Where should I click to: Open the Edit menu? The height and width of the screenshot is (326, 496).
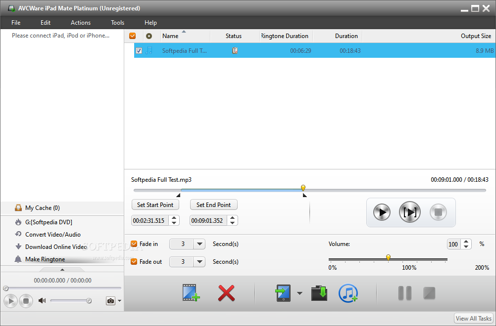click(45, 23)
